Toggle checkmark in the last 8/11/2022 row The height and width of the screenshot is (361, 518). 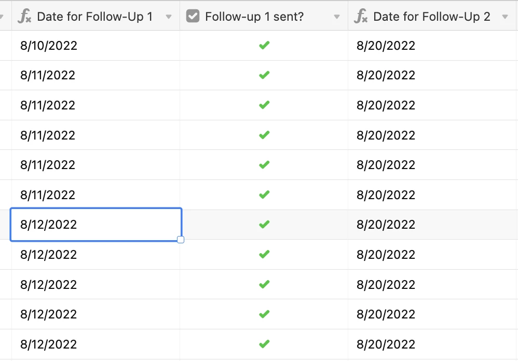(264, 195)
